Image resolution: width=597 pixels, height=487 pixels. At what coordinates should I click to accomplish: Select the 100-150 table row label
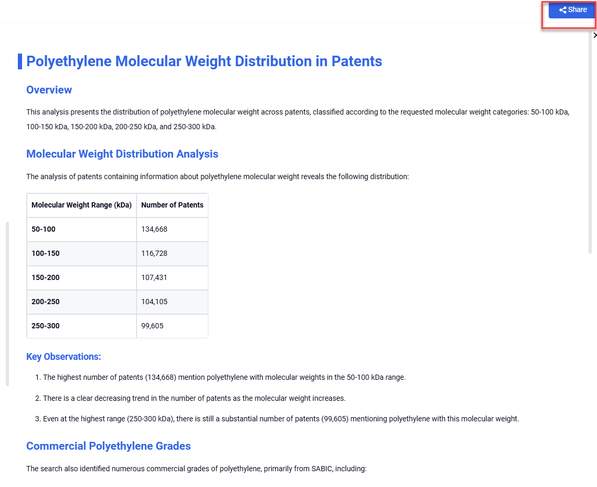[x=46, y=253]
